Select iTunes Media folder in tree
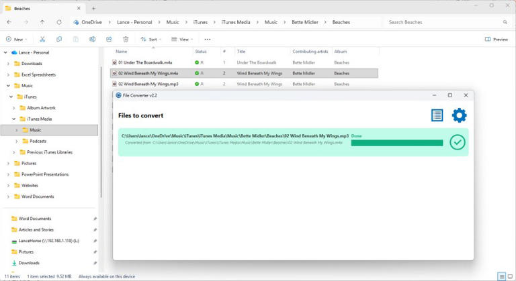 [36, 119]
